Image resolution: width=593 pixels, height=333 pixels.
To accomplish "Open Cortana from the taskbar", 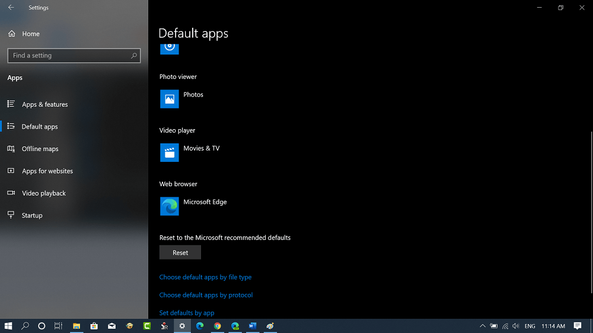I will coord(42,326).
